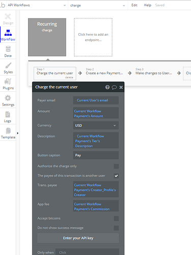Toggle Authorize the charge only checkbox
Viewport: 191px width, 255px height.
(x=116, y=166)
